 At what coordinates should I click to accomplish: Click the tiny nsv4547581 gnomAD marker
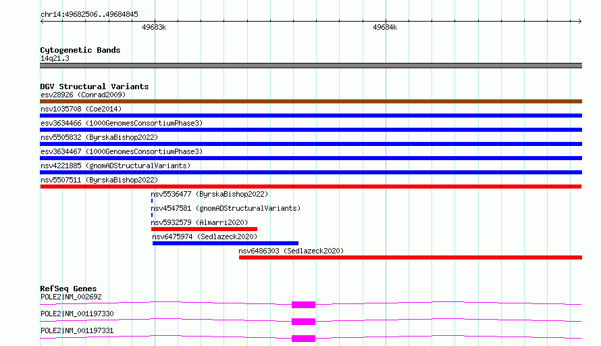click(x=152, y=215)
